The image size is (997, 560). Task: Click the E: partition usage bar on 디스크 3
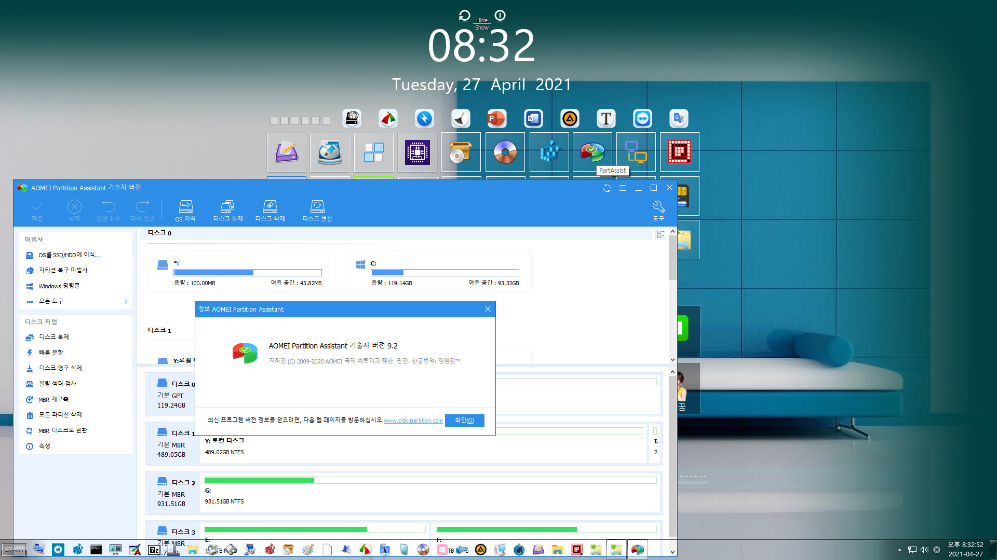pyautogui.click(x=315, y=529)
